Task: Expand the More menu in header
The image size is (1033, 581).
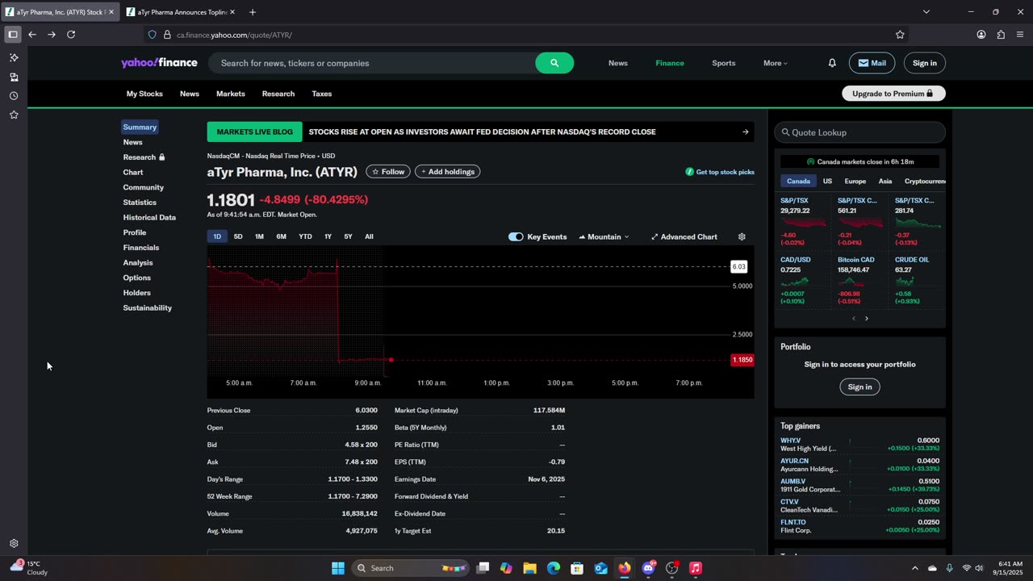Action: (776, 63)
